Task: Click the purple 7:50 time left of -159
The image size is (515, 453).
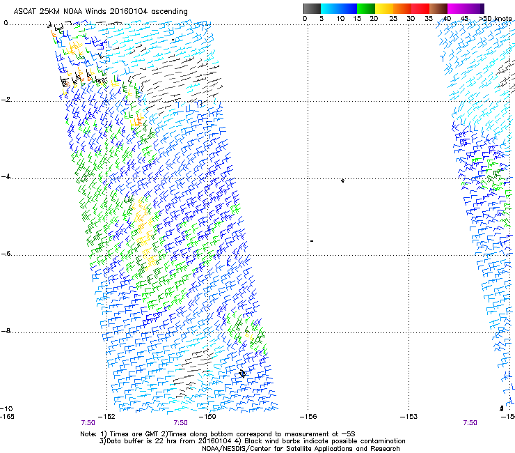Action: pyautogui.click(x=181, y=423)
